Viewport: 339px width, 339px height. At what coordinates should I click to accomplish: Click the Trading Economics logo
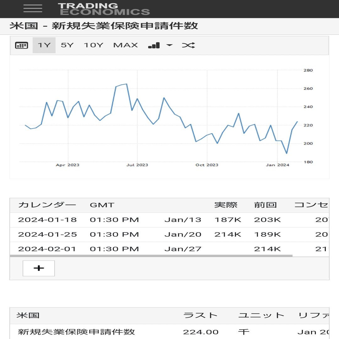[104, 9]
